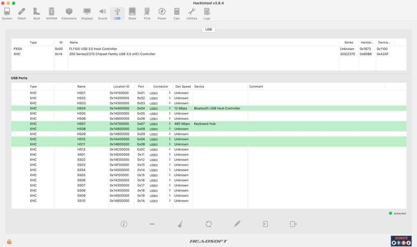Screen dimensions: 417x247
Task: Open connector dropdown for HS07
Action: tap(161, 124)
